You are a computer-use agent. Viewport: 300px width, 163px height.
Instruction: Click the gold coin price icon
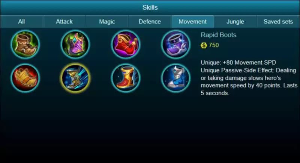point(204,45)
